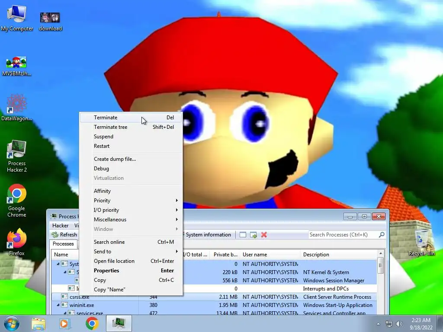The image size is (443, 332).
Task: Choose Open file location menu entry
Action: pyautogui.click(x=131, y=261)
